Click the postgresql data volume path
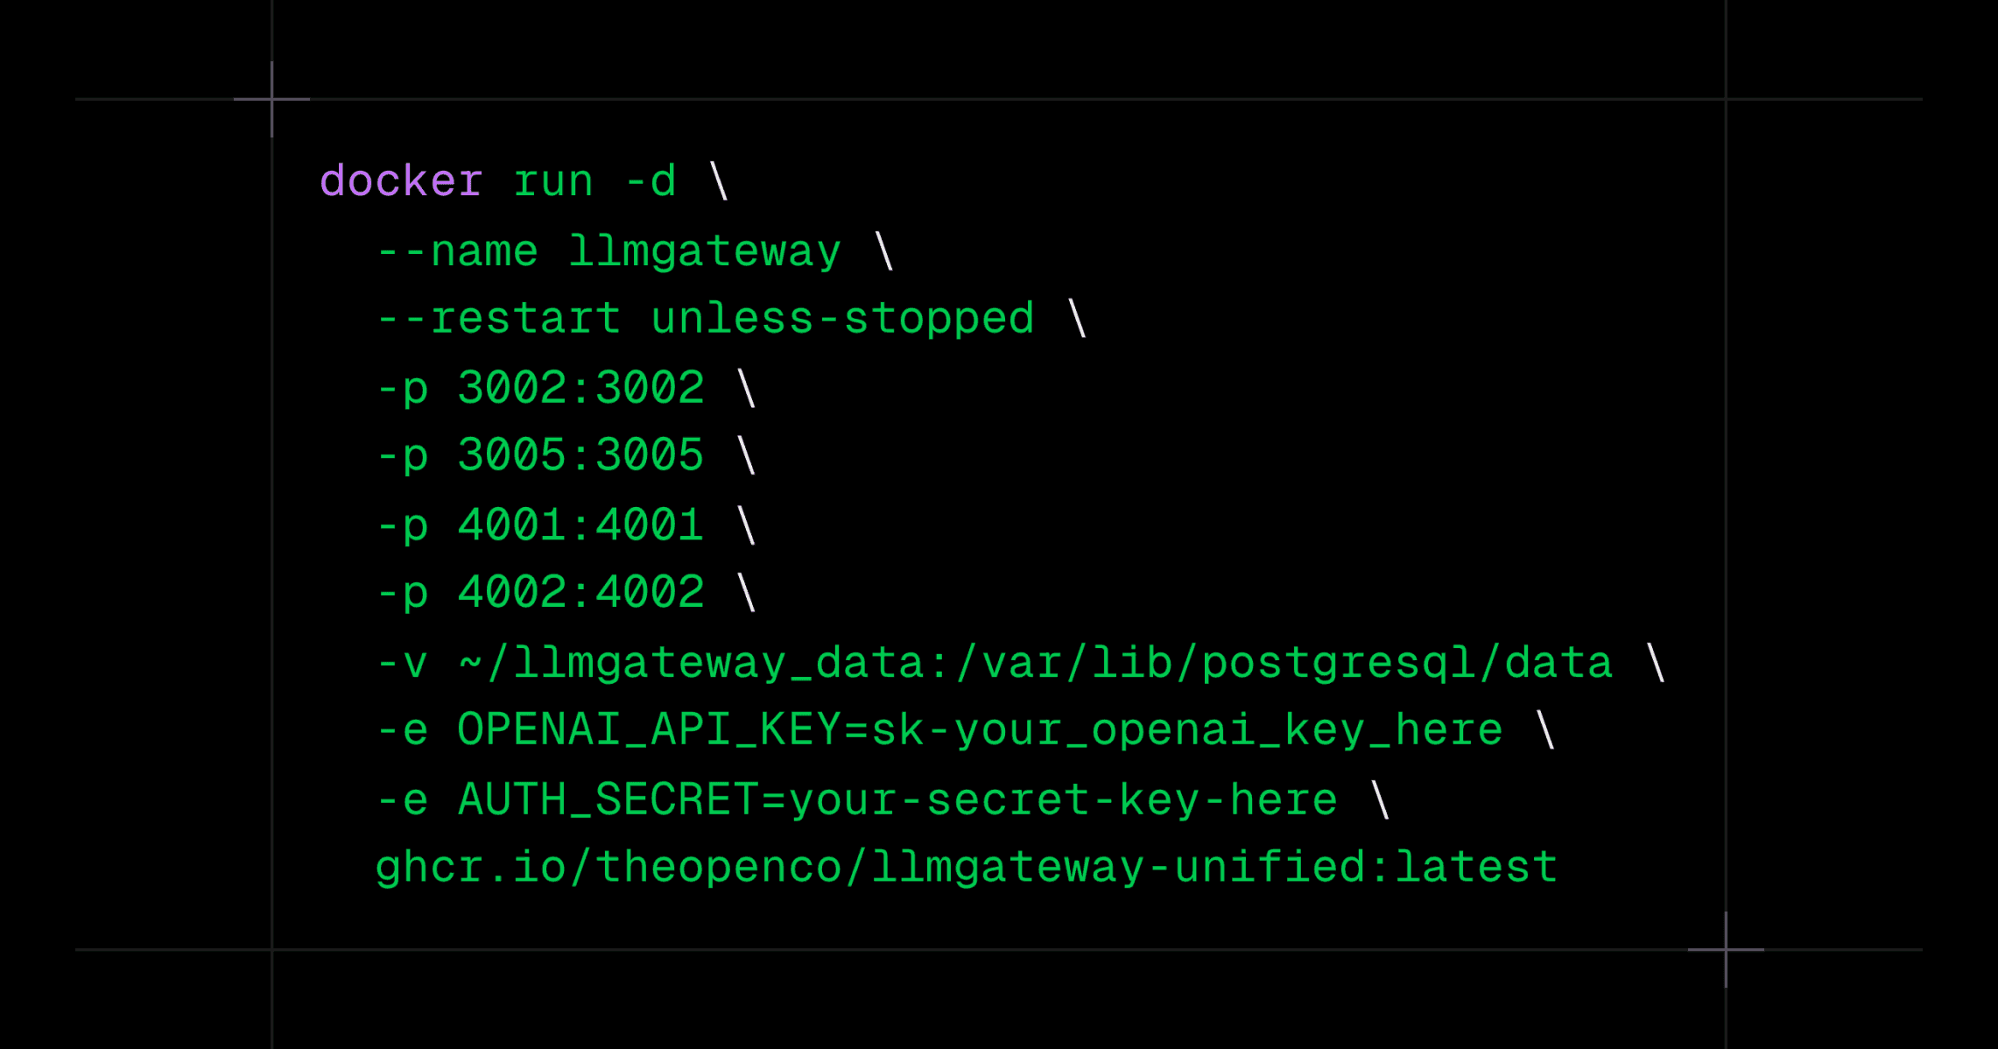The image size is (1998, 1049). pyautogui.click(x=1035, y=663)
